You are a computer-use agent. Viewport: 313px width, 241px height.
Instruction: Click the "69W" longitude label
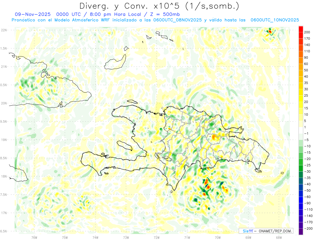[x=248, y=237]
